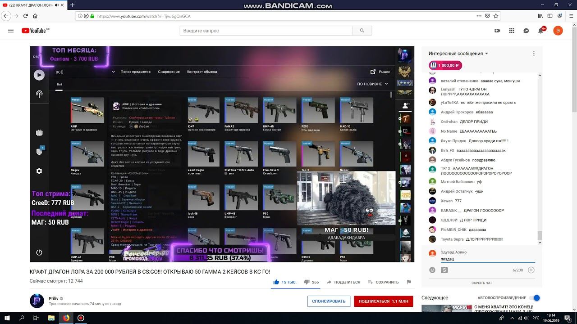The height and width of the screenshot is (324, 577).
Task: Click chat author 'Матвей Бабашкин'
Action: point(458,182)
